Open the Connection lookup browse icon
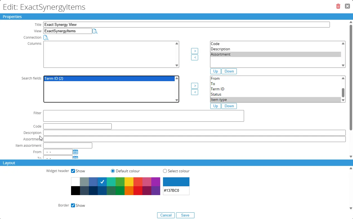 click(x=46, y=38)
